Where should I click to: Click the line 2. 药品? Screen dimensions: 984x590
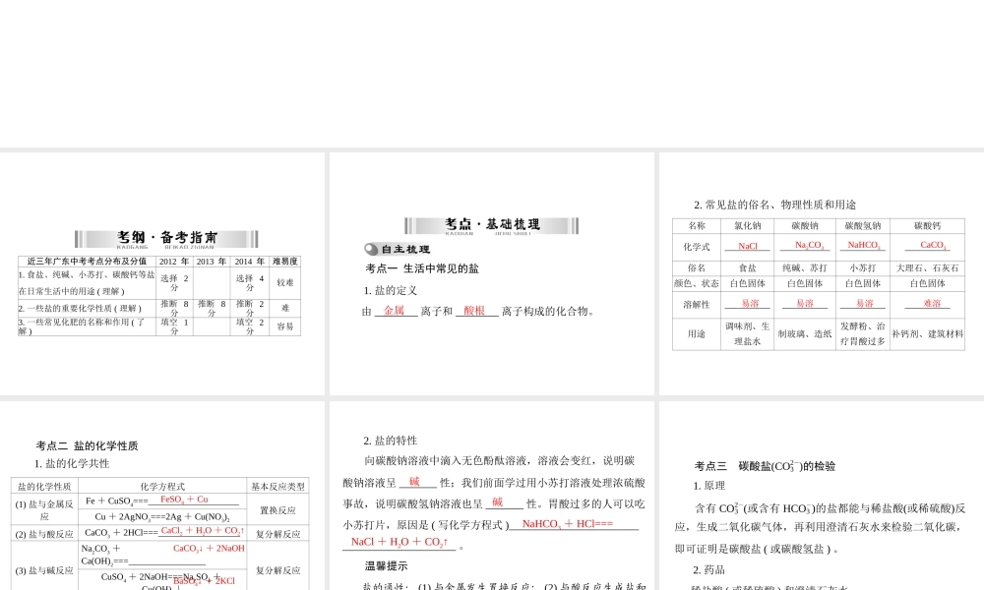tap(708, 569)
